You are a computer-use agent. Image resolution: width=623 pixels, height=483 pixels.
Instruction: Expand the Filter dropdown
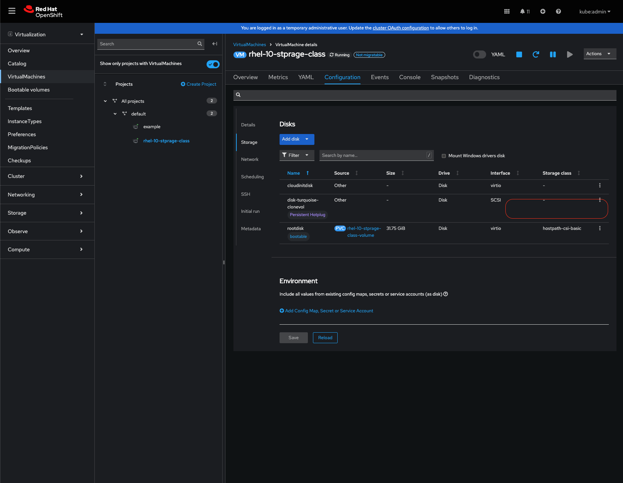pos(296,155)
